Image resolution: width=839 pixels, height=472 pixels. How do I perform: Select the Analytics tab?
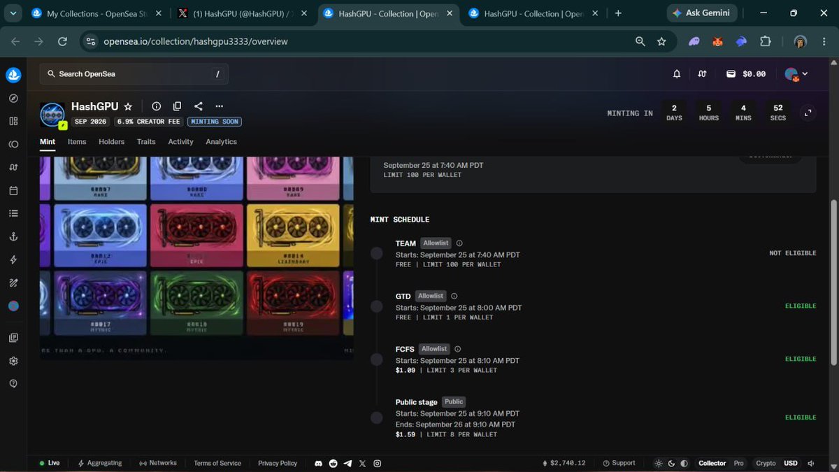tap(221, 142)
